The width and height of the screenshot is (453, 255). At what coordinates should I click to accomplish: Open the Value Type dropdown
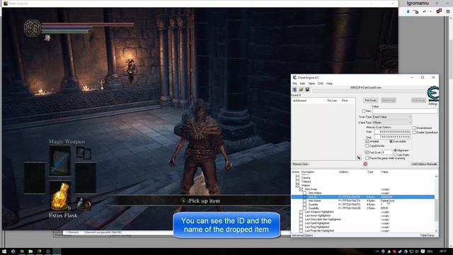tap(391, 123)
